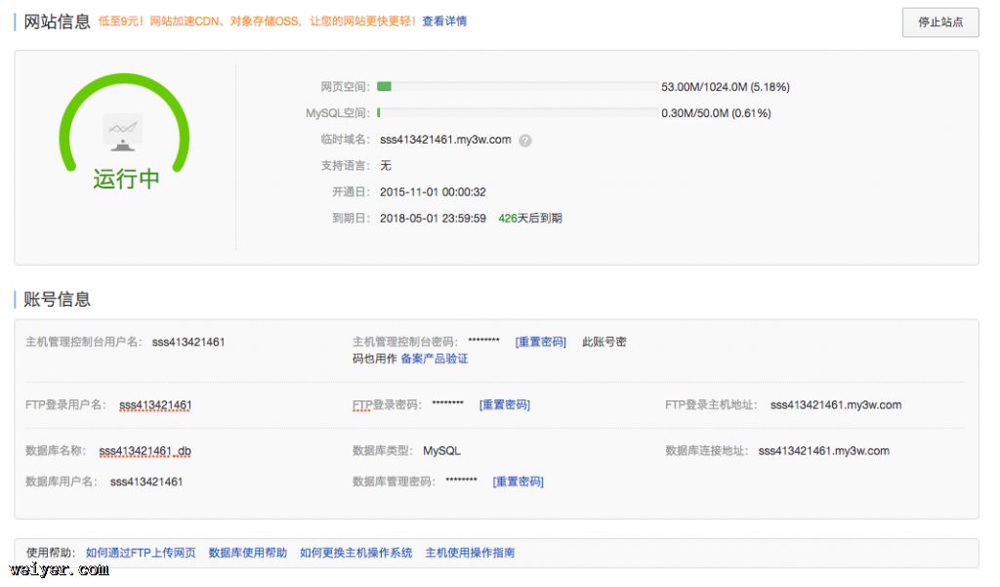Open the 备案产品验证 link

(435, 358)
